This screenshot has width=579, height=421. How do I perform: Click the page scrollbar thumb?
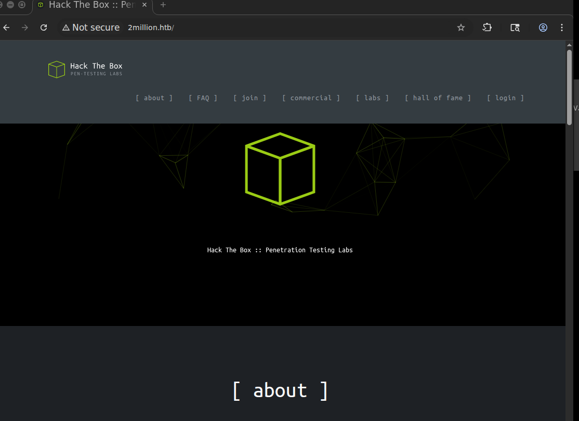[x=569, y=87]
